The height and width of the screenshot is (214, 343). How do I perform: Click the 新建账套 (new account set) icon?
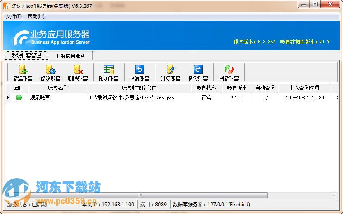tap(23, 70)
